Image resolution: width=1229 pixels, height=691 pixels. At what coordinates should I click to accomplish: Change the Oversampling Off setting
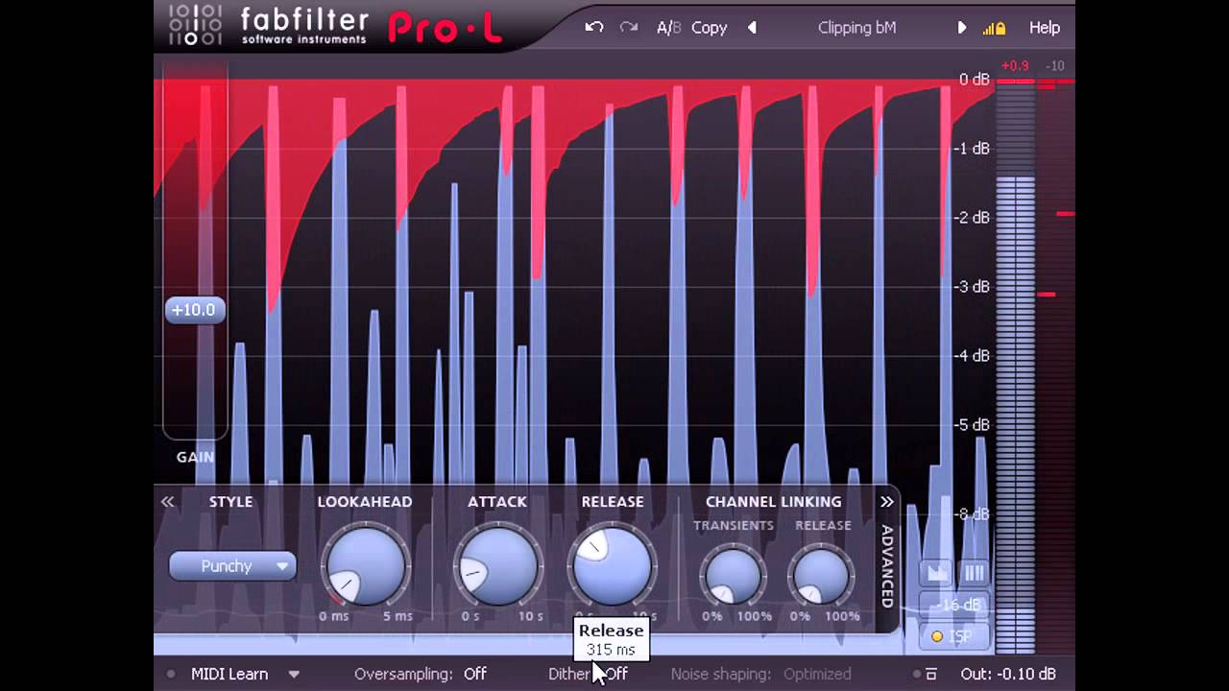474,674
